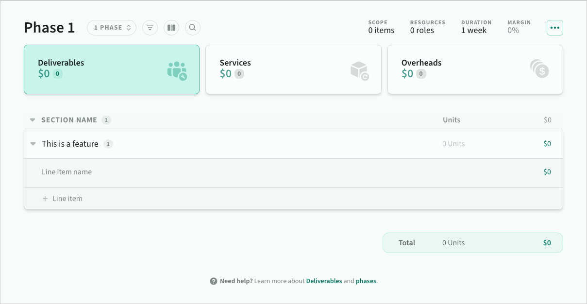Click the Phase 1 title heading
The image size is (587, 304).
[50, 28]
